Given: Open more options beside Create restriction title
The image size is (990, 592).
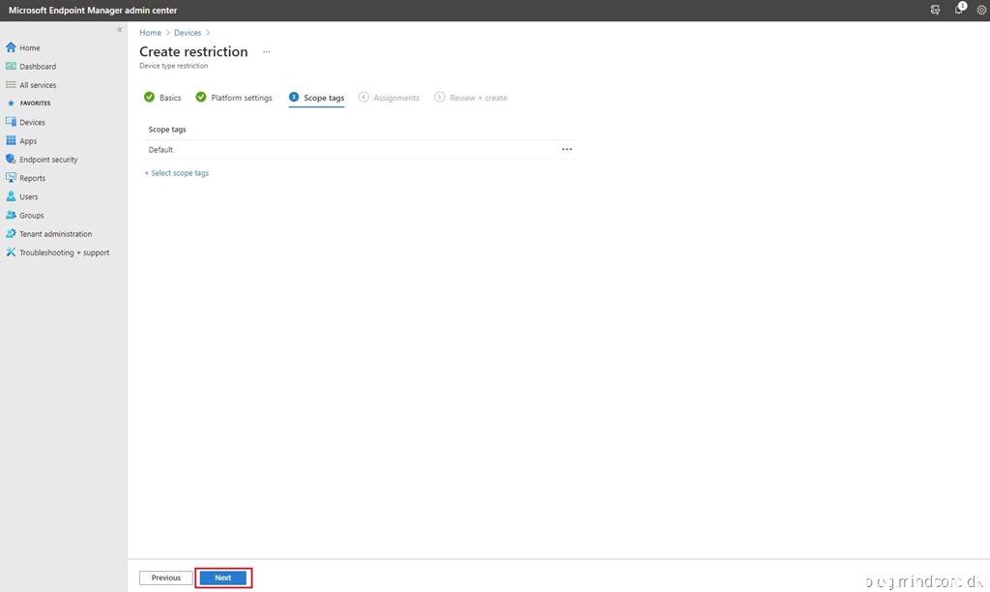Looking at the screenshot, I should click(267, 52).
